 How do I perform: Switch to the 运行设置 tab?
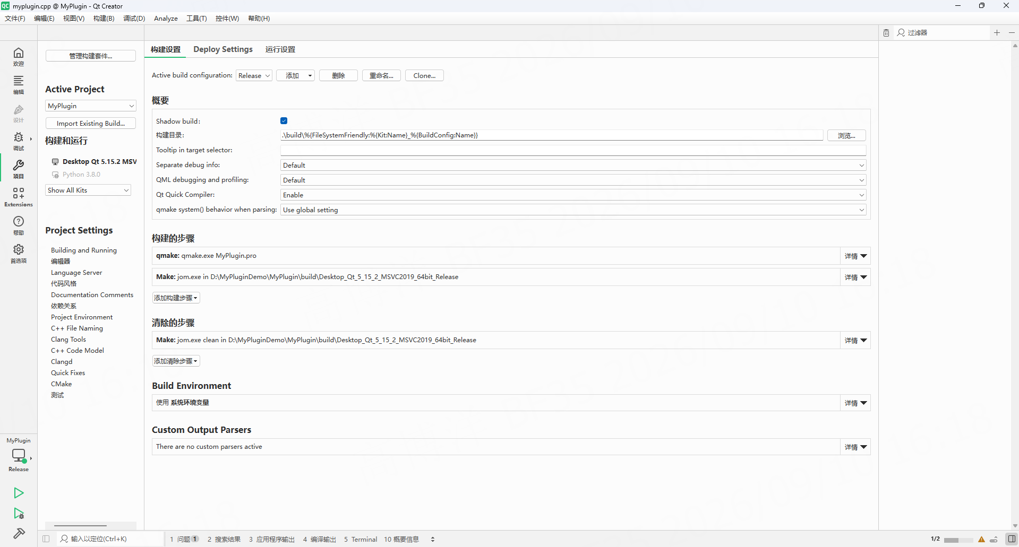click(x=280, y=49)
